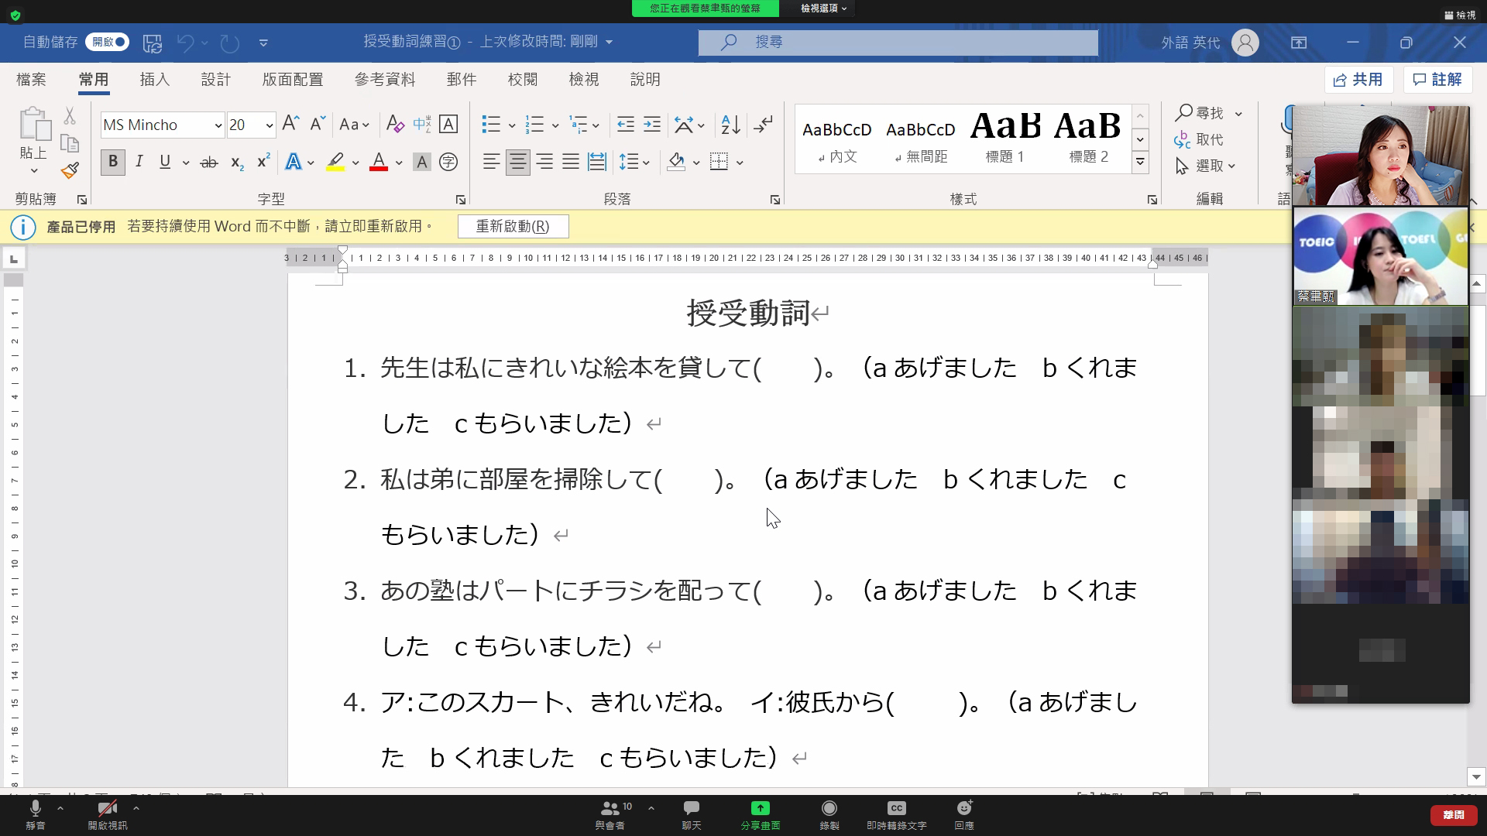
Task: Click the red Leave button in Zoom
Action: pyautogui.click(x=1453, y=814)
